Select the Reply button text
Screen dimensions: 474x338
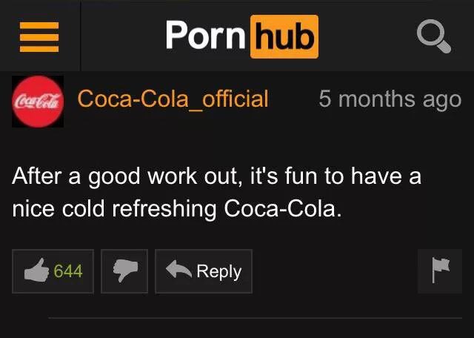tap(219, 271)
